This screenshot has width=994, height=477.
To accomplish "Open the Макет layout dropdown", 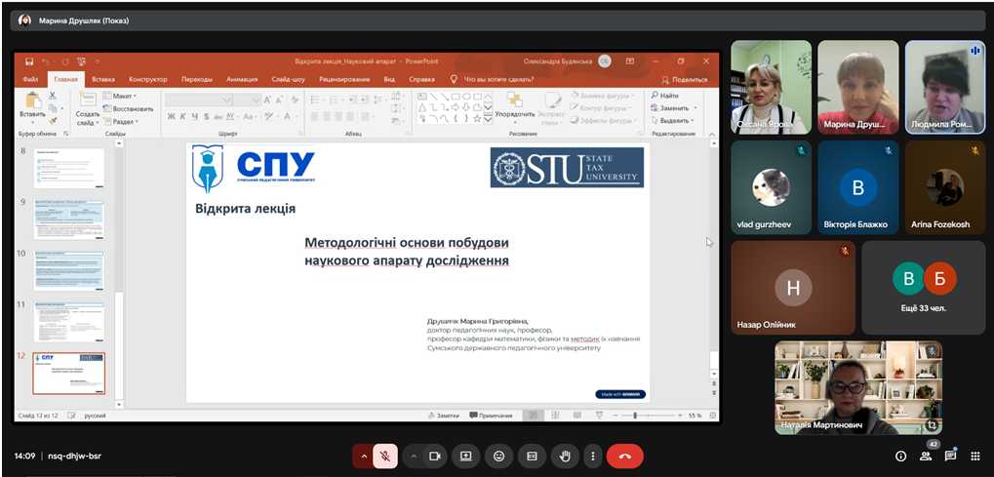I will [x=120, y=96].
